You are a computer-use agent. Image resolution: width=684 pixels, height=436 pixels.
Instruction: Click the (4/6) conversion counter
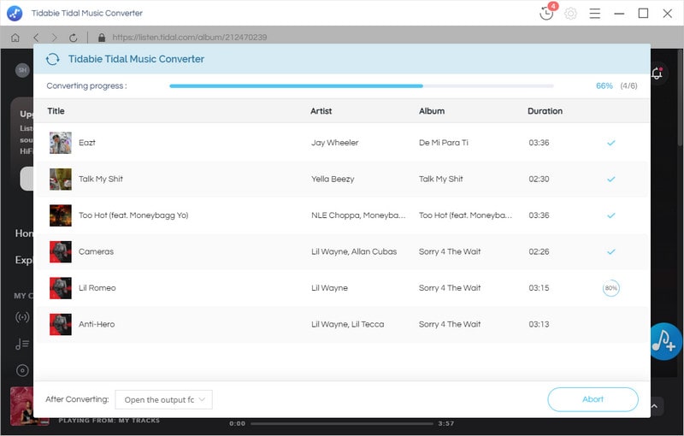click(x=628, y=85)
